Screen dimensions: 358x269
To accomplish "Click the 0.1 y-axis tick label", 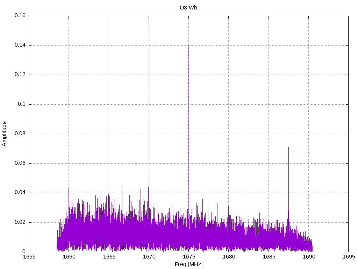I will pyautogui.click(x=22, y=104).
